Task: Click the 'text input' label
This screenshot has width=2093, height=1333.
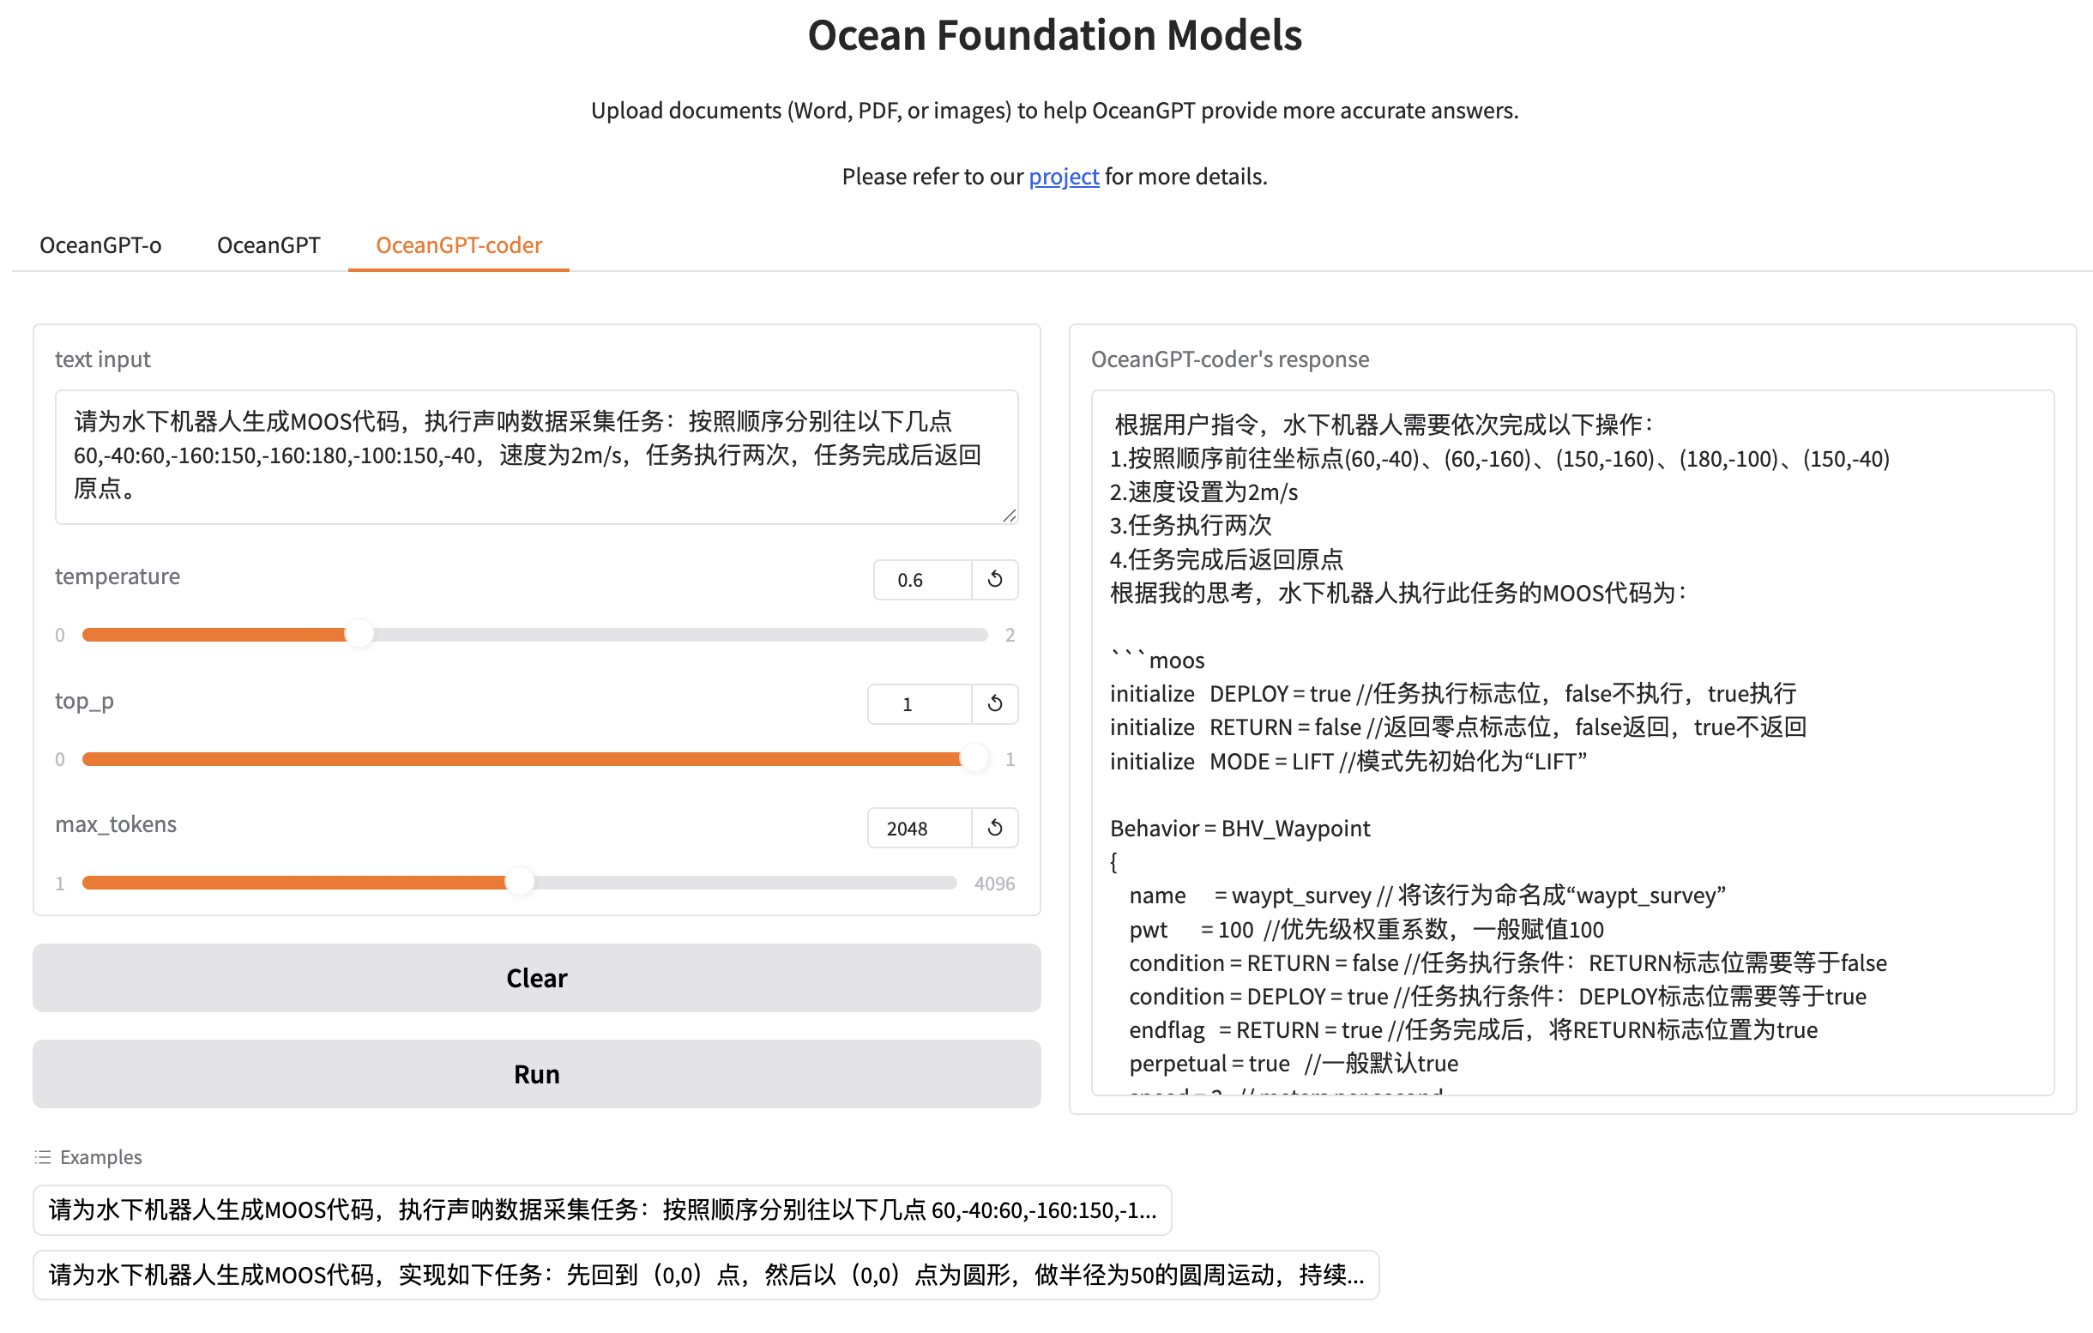Action: pyautogui.click(x=103, y=359)
